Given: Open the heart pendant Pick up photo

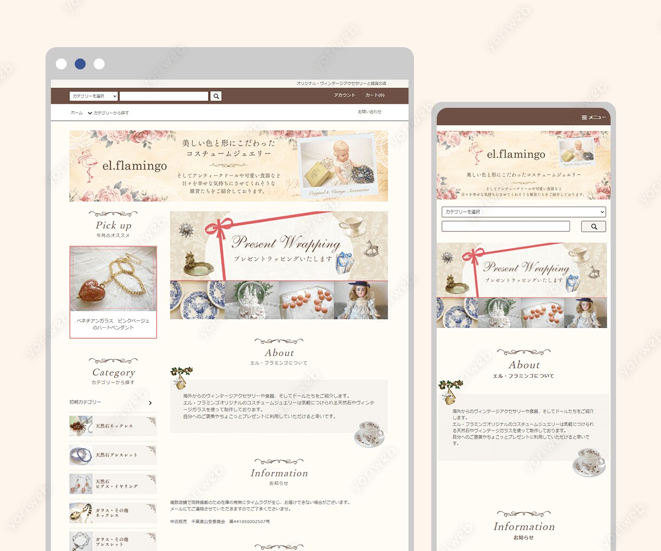Looking at the screenshot, I should 113,278.
